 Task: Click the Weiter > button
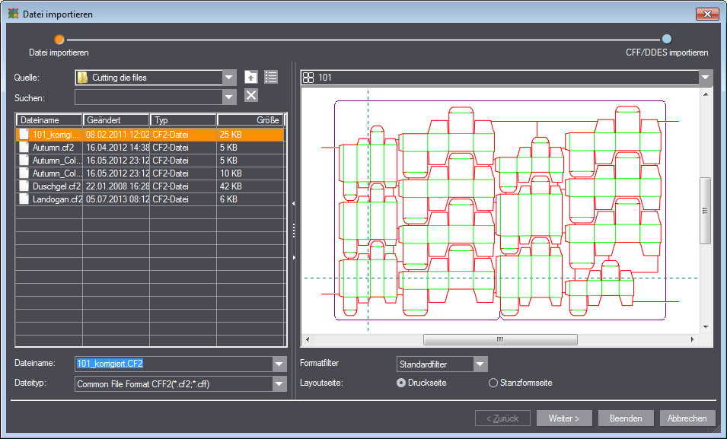(564, 418)
